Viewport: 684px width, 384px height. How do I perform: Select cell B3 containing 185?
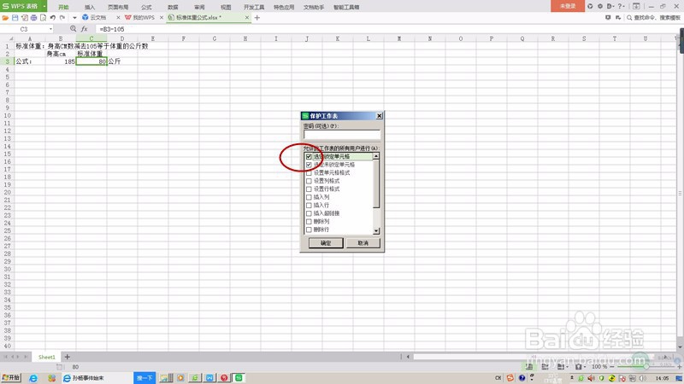pyautogui.click(x=61, y=61)
